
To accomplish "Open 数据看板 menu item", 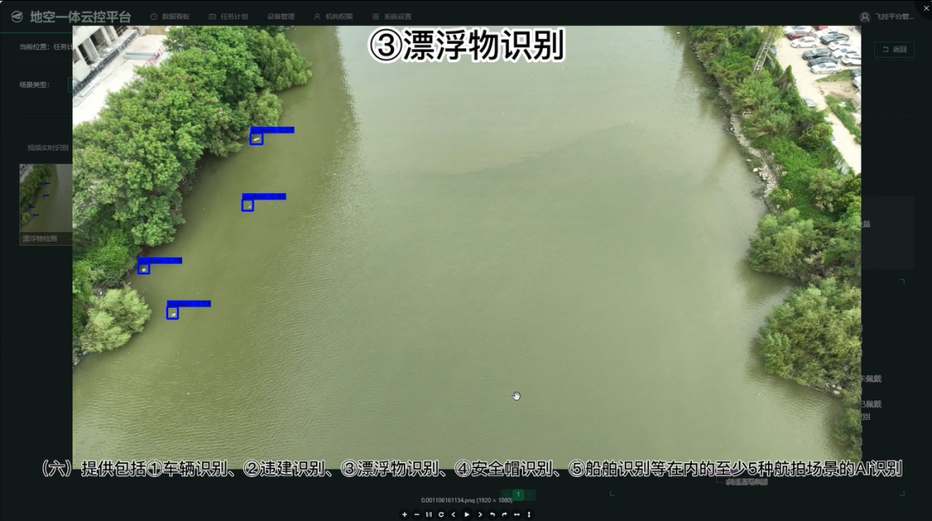I will click(170, 16).
